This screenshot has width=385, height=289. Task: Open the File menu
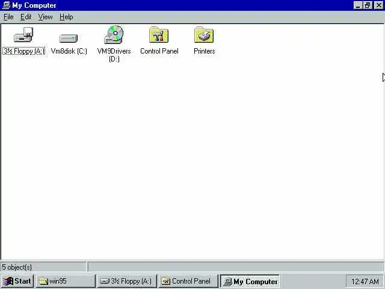(8, 17)
